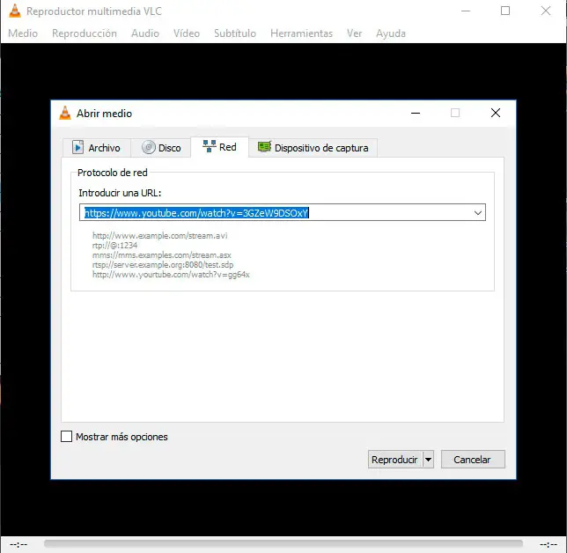Open the Audio menu

coord(145,33)
